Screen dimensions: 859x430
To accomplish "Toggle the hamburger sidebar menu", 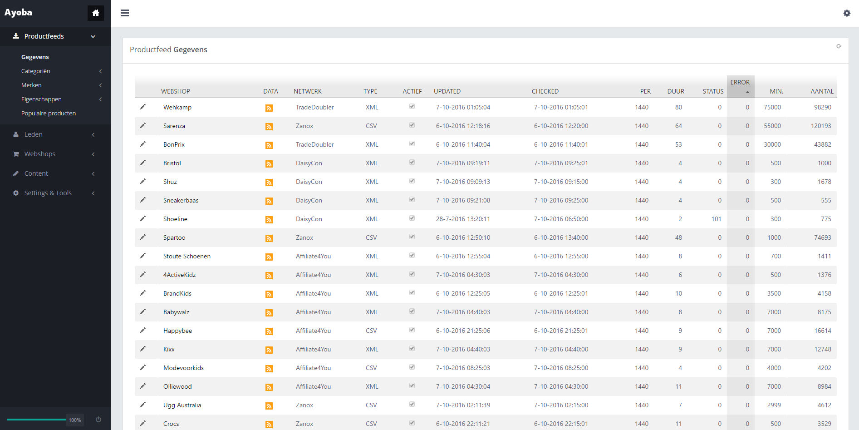I will pyautogui.click(x=125, y=13).
